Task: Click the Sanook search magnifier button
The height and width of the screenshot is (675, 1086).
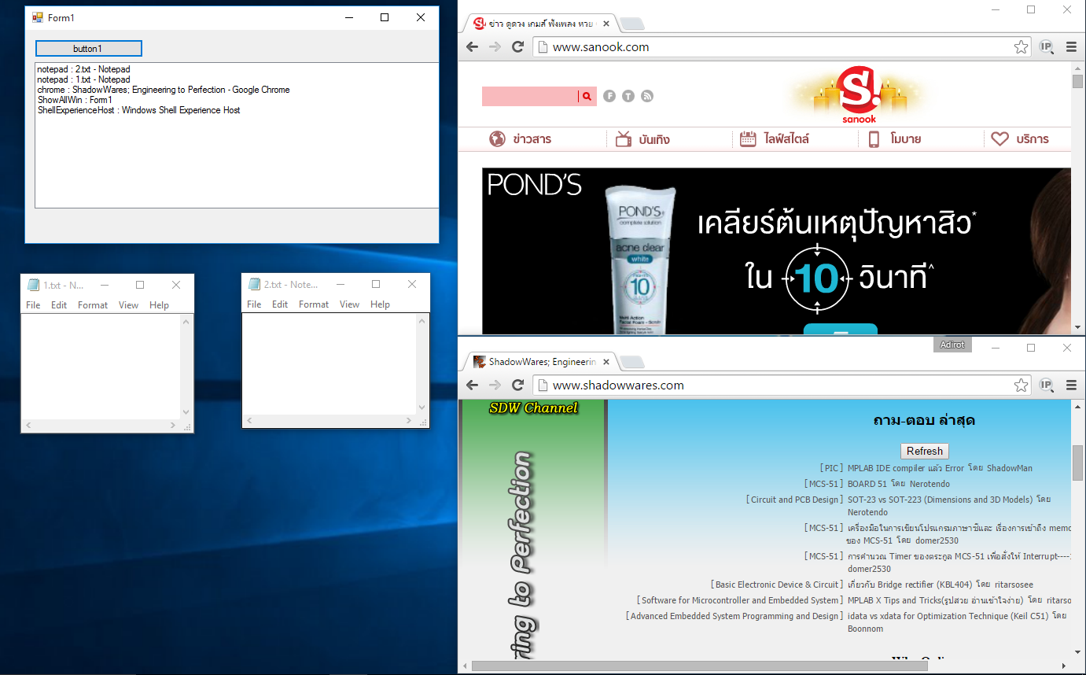Action: pos(587,96)
